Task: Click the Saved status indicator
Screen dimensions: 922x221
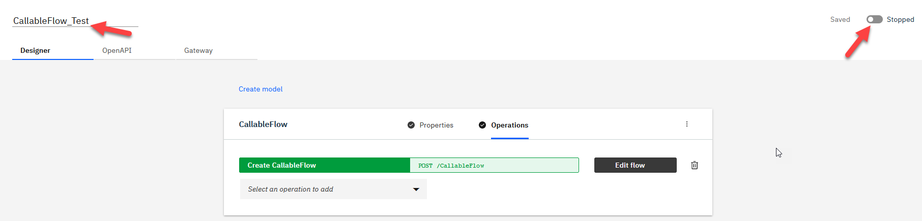Action: [x=840, y=19]
